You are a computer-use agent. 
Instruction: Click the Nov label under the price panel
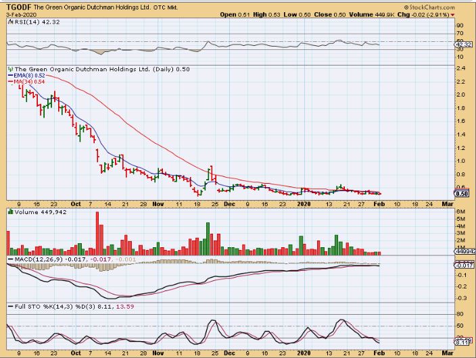(158, 204)
